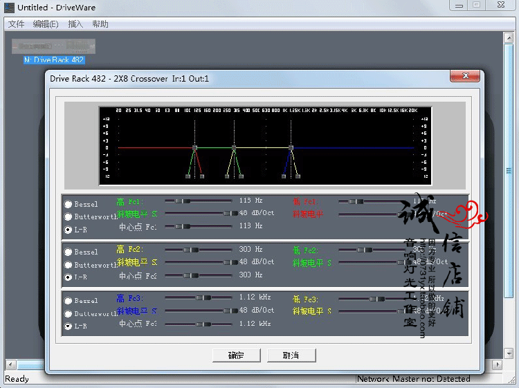Screen dimensions: 519x388
Task: Click the 高 Fc3 slope slider
Action: (230, 311)
